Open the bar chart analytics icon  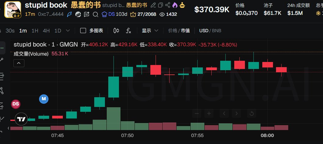[78, 14]
